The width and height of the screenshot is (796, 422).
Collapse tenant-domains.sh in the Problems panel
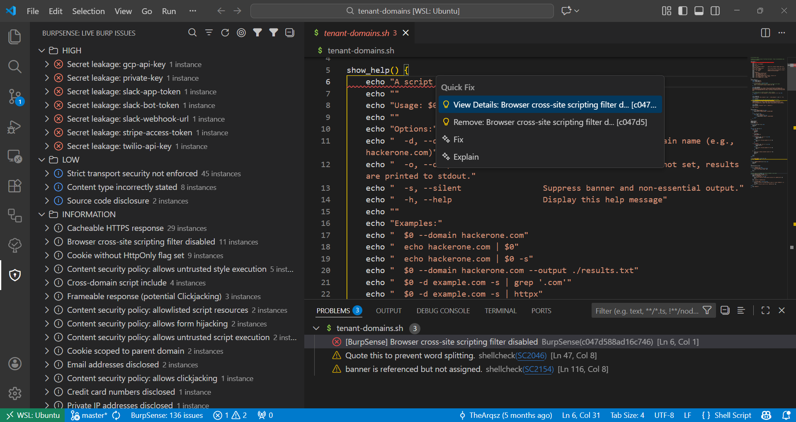[316, 328]
